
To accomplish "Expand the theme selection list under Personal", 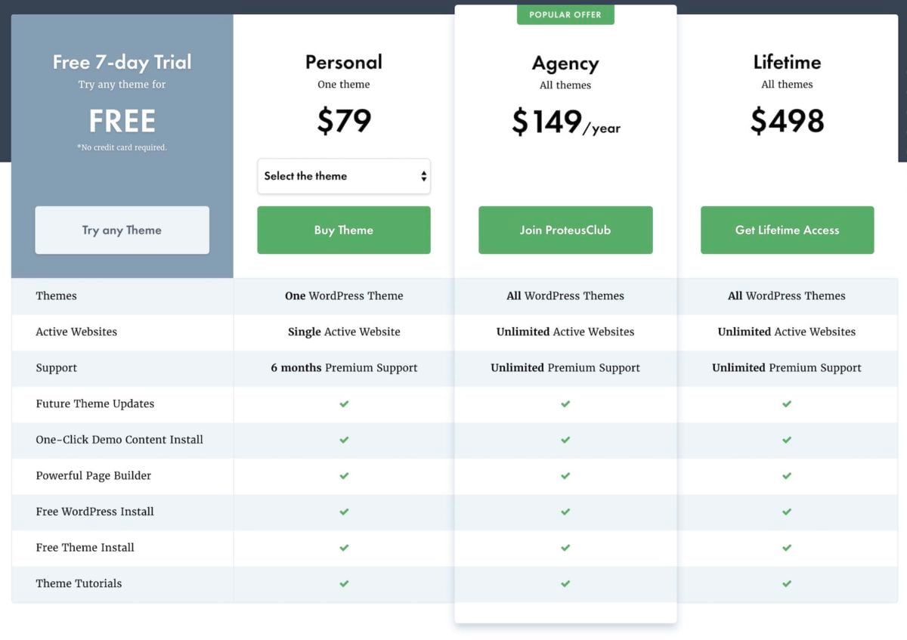I will coord(344,176).
